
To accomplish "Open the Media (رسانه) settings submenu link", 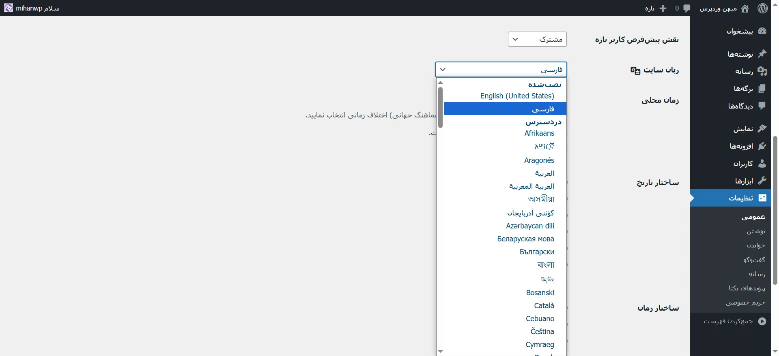I will point(757,274).
